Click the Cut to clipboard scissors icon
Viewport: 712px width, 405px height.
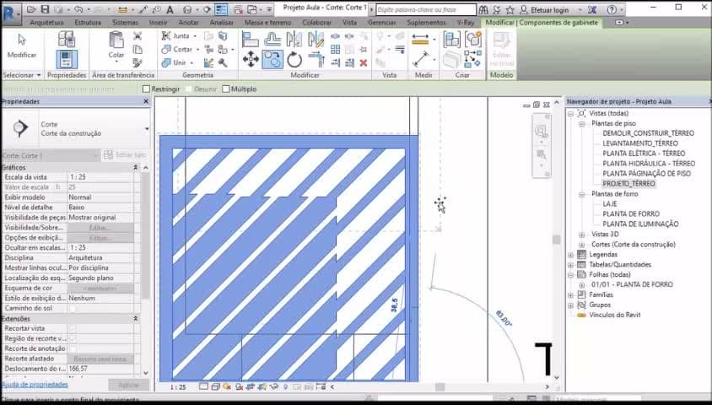(x=138, y=36)
